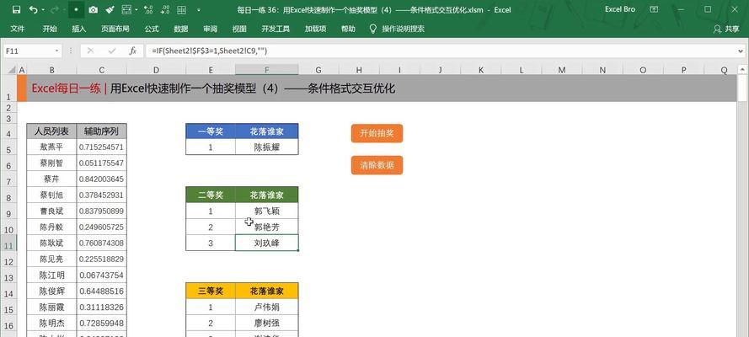Click the freeze panes icon in Quick Access
Image resolution: width=749 pixels, height=337 pixels.
[x=126, y=9]
